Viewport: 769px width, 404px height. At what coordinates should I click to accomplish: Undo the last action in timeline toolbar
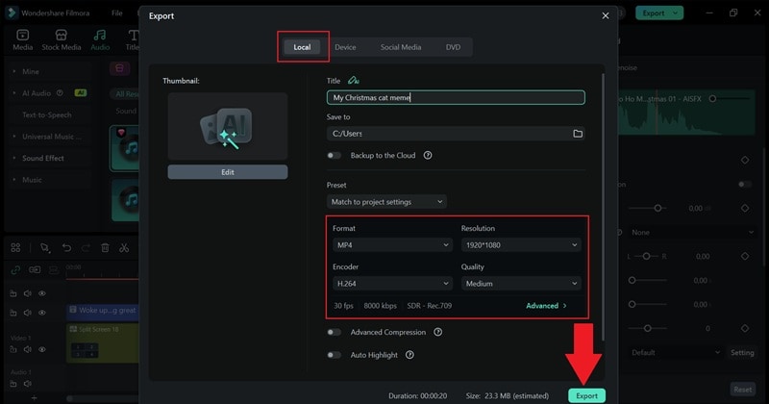tap(66, 248)
